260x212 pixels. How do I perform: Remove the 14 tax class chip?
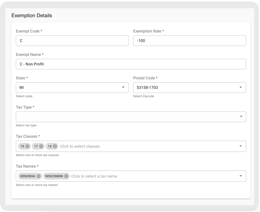click(x=55, y=146)
